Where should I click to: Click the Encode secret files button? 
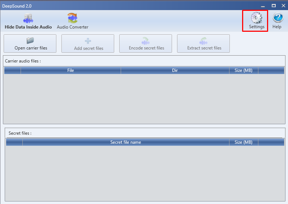click(146, 43)
